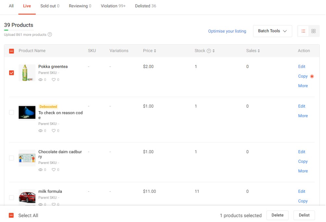Open the Violation 99+ tab
Image resolution: width=326 pixels, height=222 pixels.
point(113,6)
